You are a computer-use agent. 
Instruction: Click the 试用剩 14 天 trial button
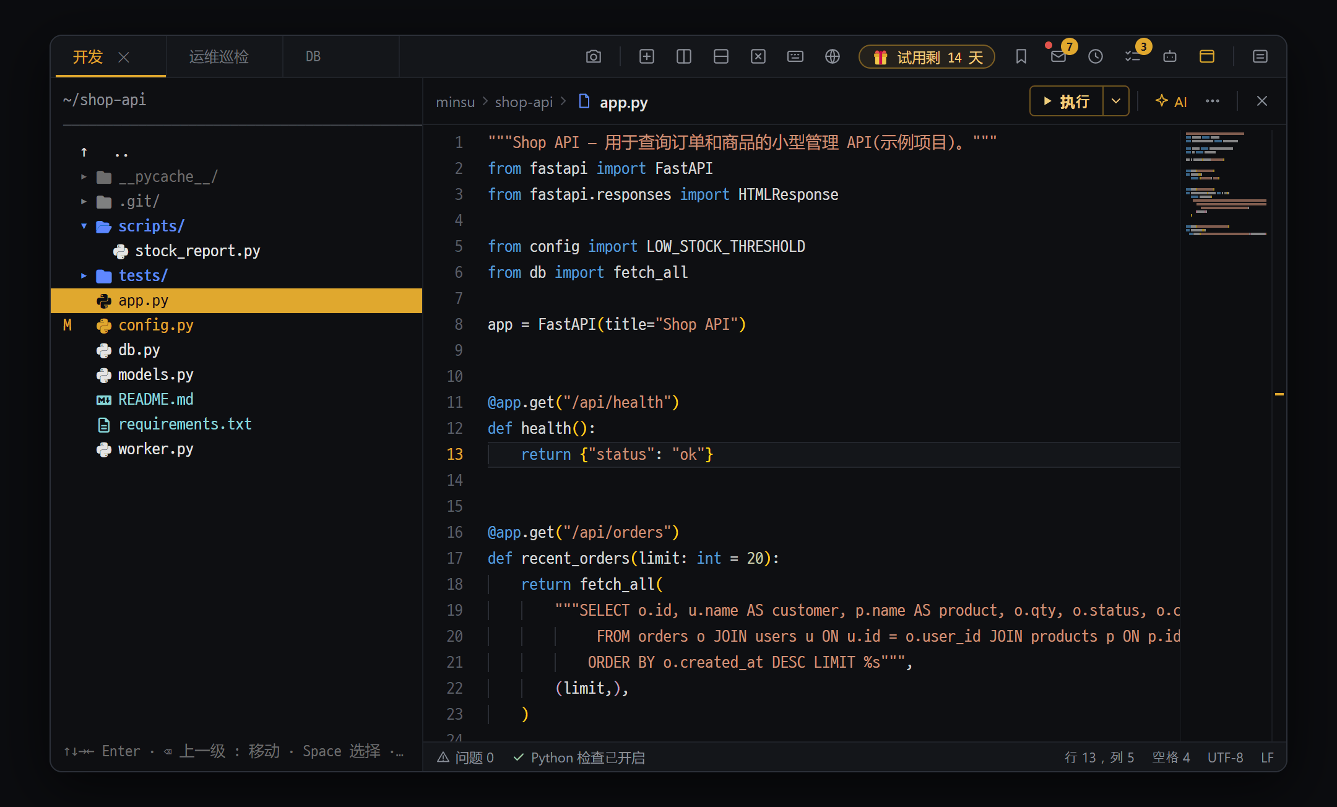[927, 57]
